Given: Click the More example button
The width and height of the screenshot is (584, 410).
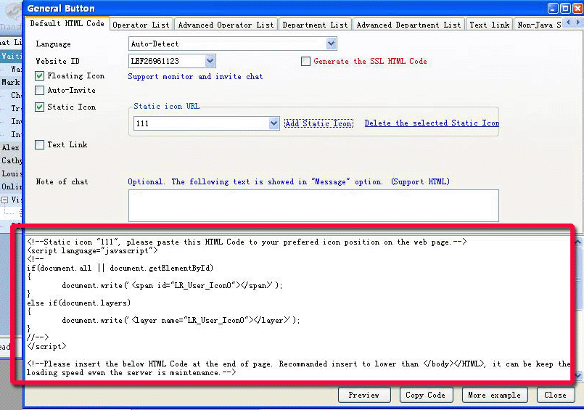Looking at the screenshot, I should click(x=495, y=395).
